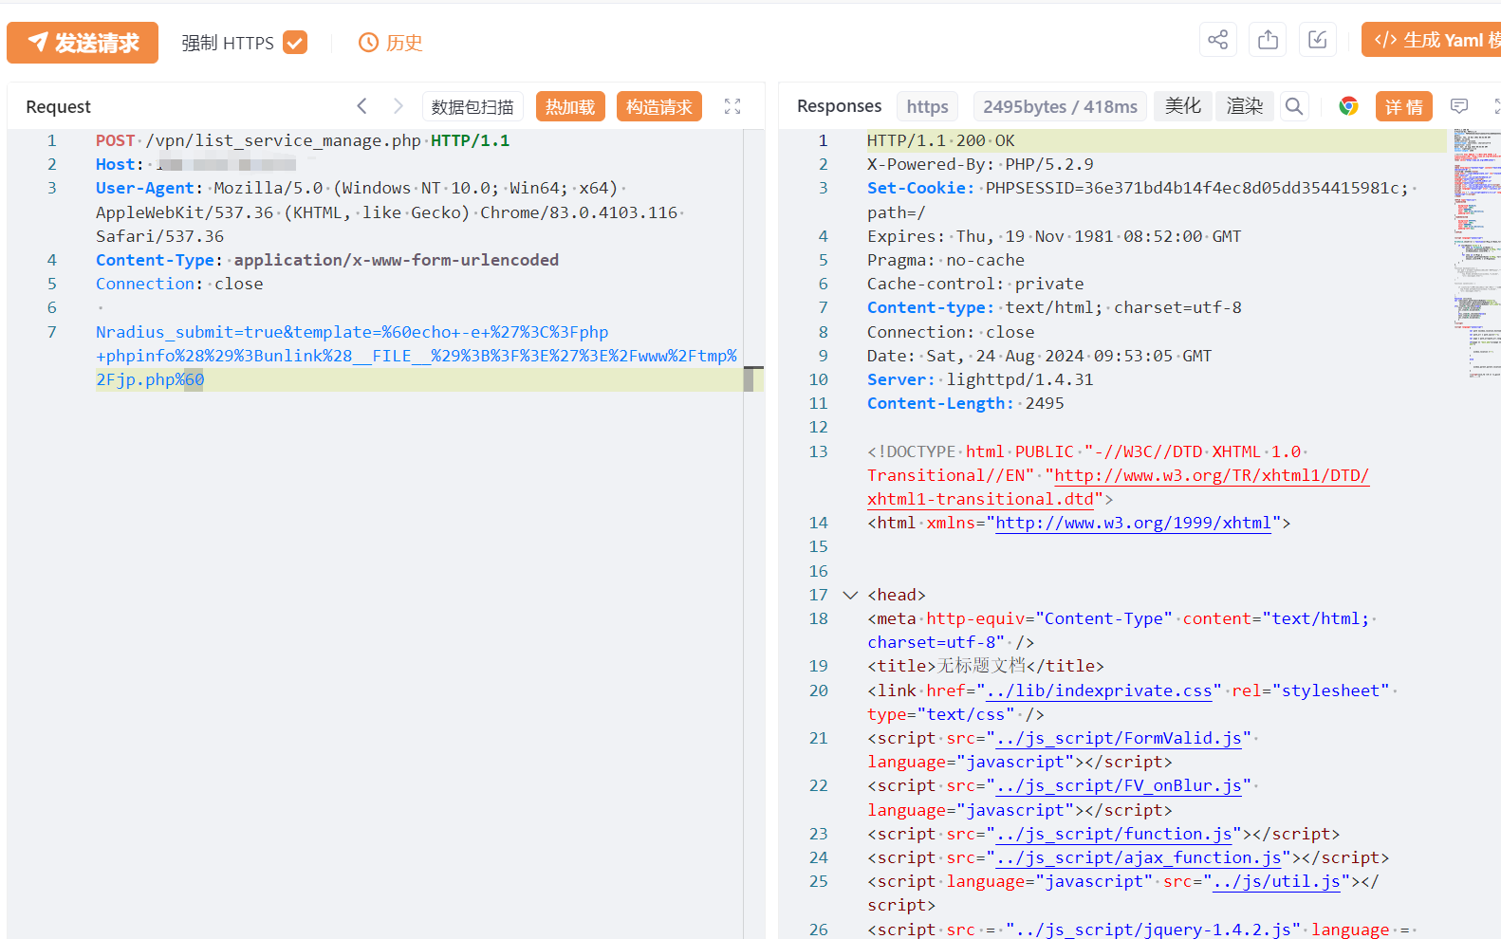Open the ../js_script/function.js link

pos(1114,834)
